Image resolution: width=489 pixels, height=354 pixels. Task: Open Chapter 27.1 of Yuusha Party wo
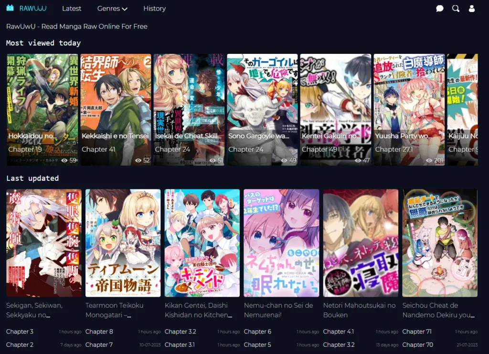[394, 149]
